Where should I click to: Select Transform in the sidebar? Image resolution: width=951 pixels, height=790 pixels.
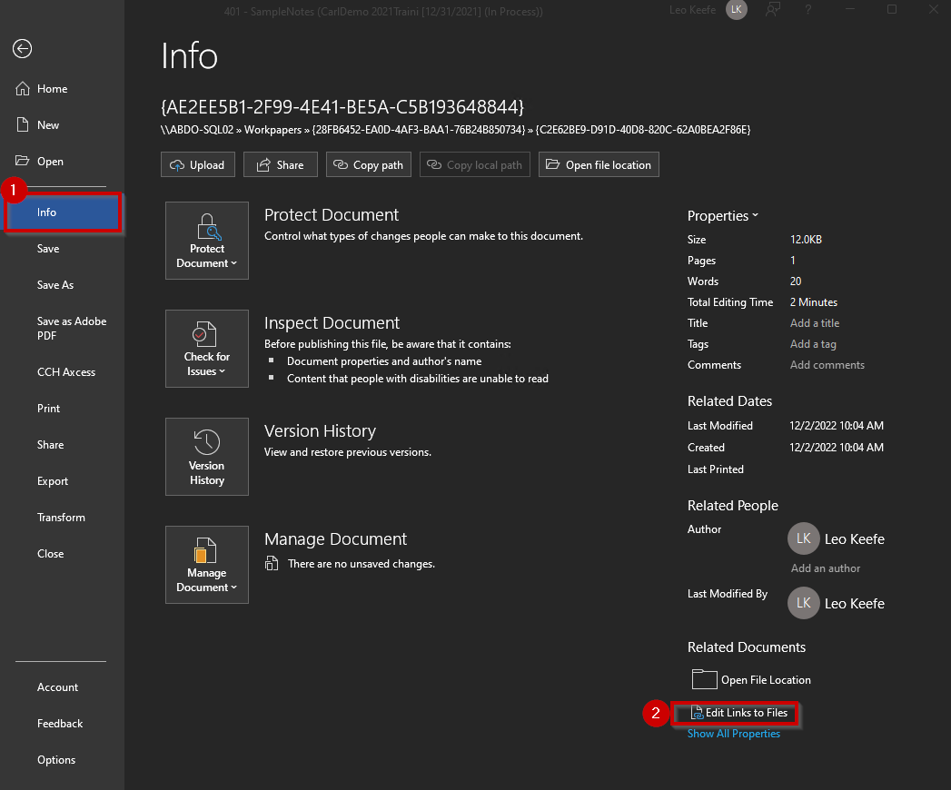tap(61, 518)
